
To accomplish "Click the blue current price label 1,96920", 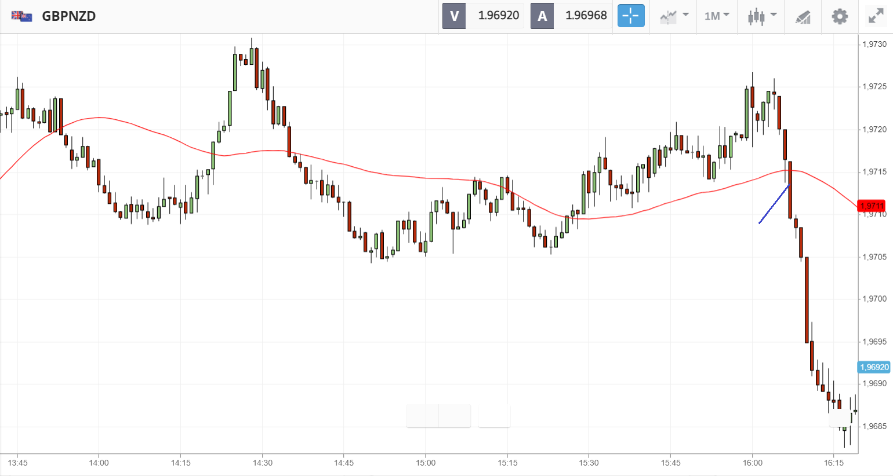I will [x=874, y=367].
